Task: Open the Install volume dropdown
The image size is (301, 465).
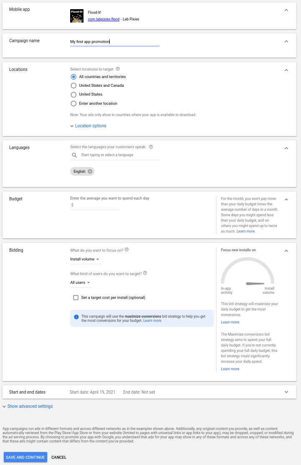Action: tap(85, 259)
